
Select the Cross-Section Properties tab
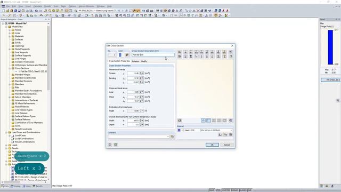pyautogui.click(x=119, y=61)
